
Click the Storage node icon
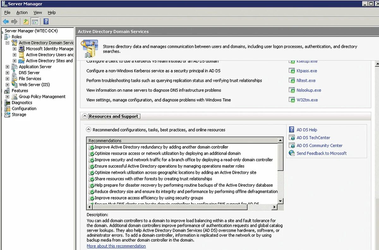click(x=8, y=114)
